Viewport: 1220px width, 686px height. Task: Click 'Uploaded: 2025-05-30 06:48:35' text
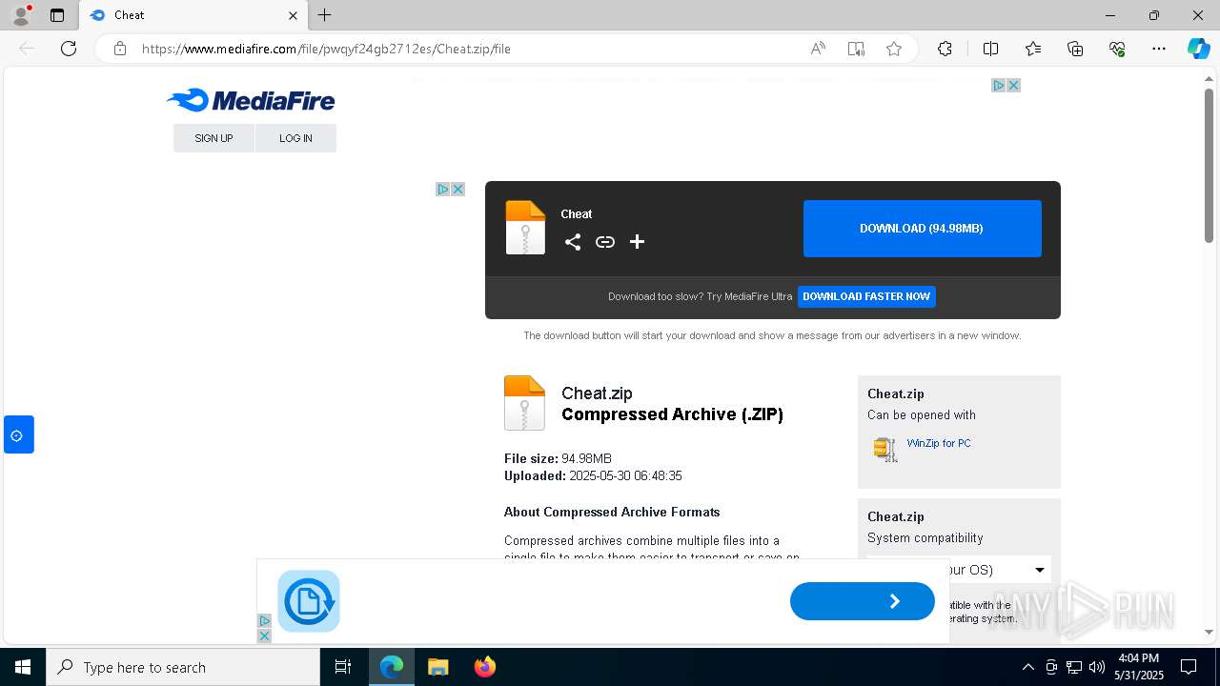click(593, 475)
